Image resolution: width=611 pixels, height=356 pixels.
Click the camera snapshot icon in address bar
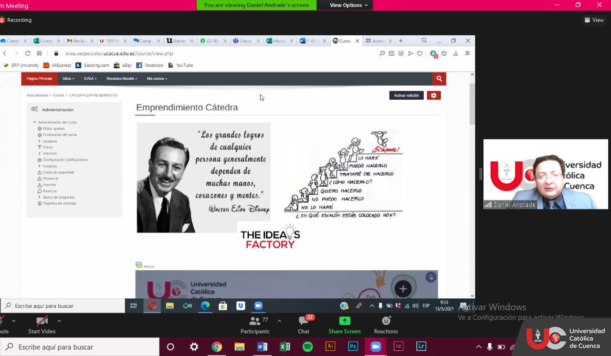(391, 53)
